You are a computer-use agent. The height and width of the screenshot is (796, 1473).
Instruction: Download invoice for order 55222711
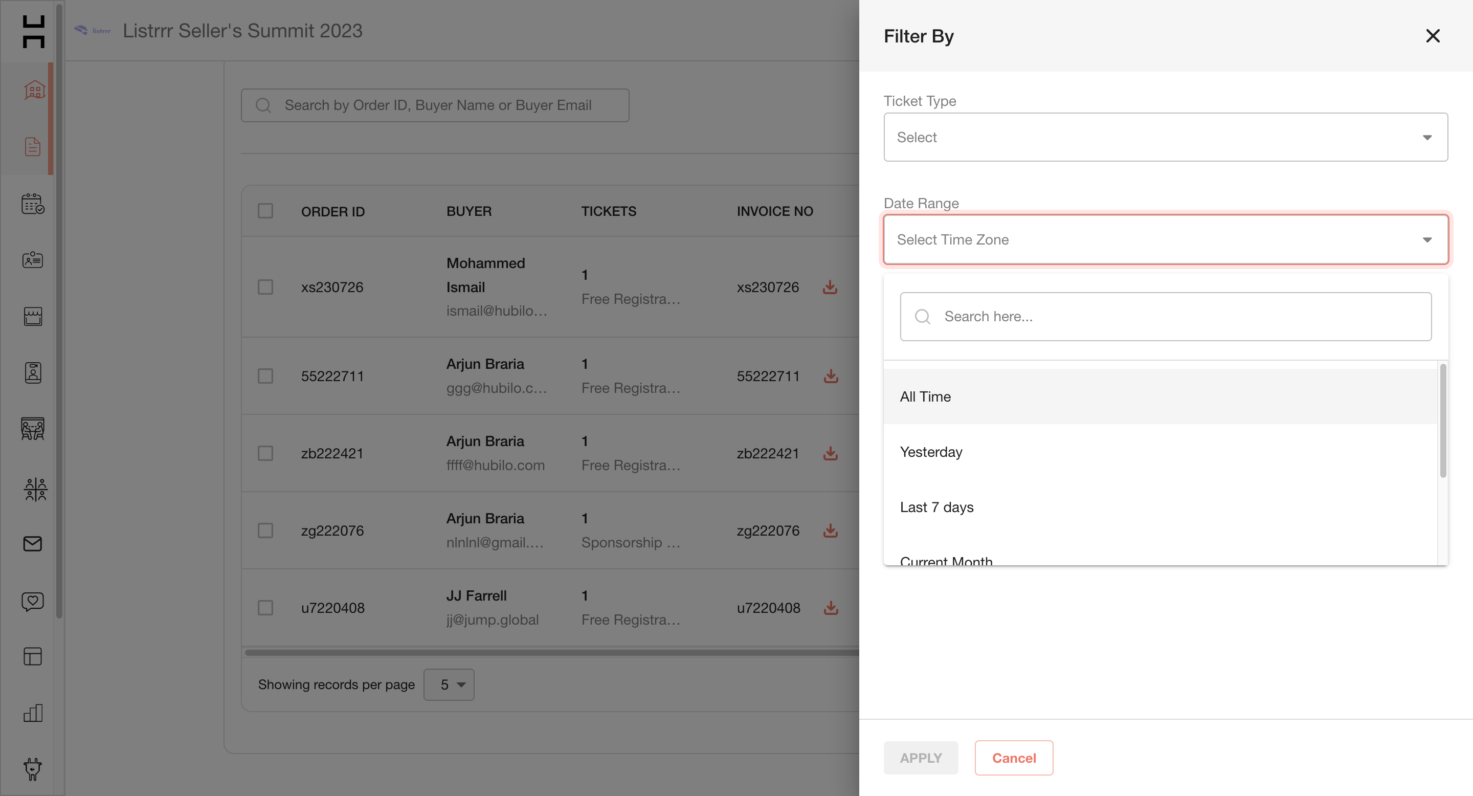(831, 377)
